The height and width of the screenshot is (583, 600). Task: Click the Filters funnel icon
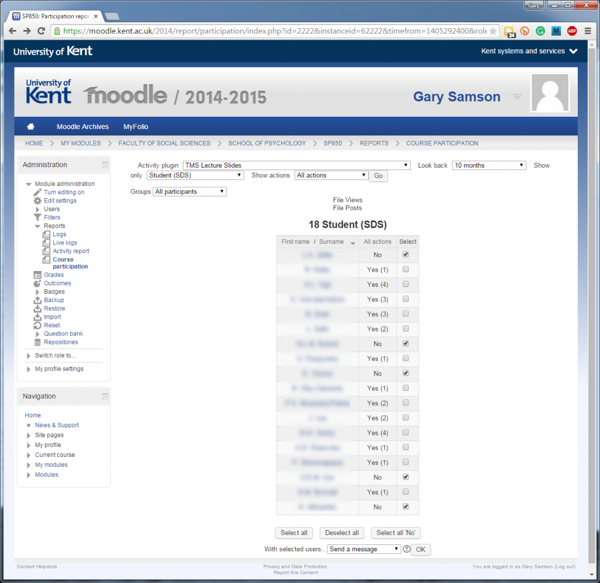(x=37, y=217)
